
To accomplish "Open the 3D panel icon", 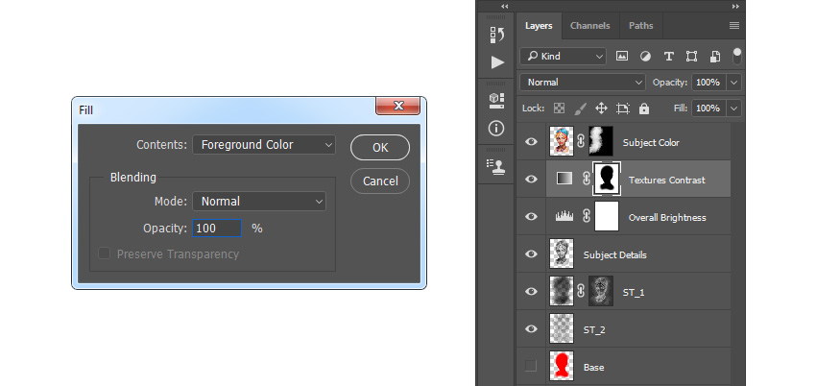I will pyautogui.click(x=497, y=101).
